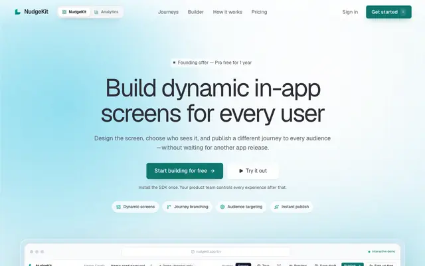Switch to the NudgeKit product tab
The height and width of the screenshot is (266, 425).
[74, 12]
